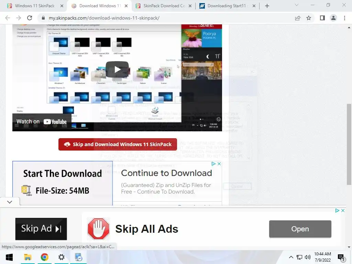The width and height of the screenshot is (352, 264).
Task: Open volume control tray icon
Action: coord(308,257)
